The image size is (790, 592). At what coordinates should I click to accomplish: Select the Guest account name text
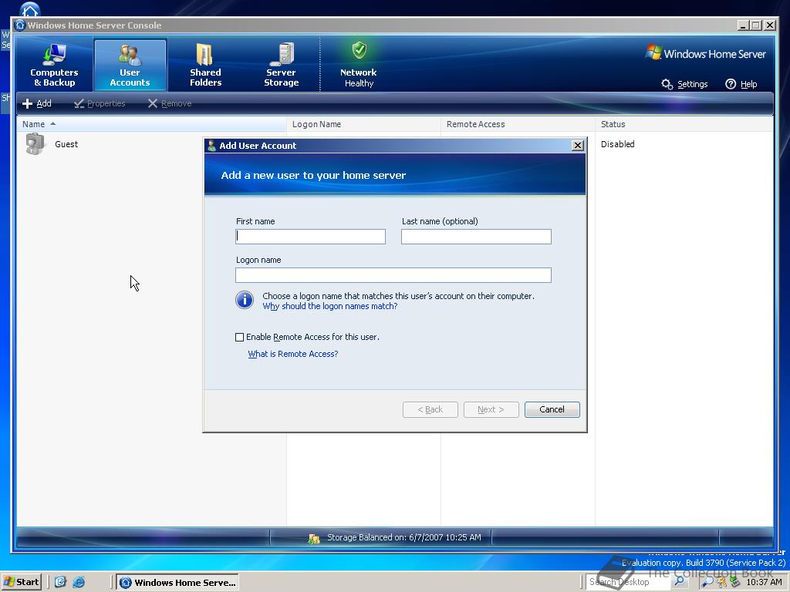(66, 144)
